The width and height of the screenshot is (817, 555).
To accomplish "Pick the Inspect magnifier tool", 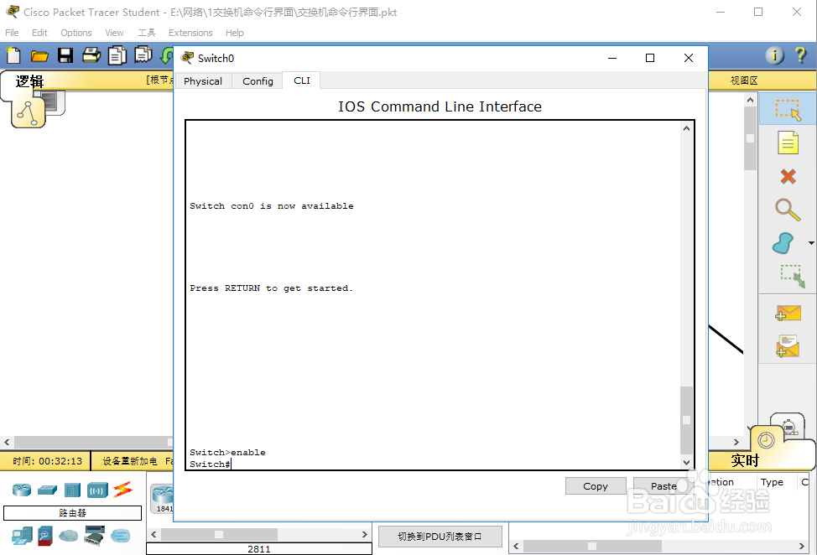I will click(788, 210).
